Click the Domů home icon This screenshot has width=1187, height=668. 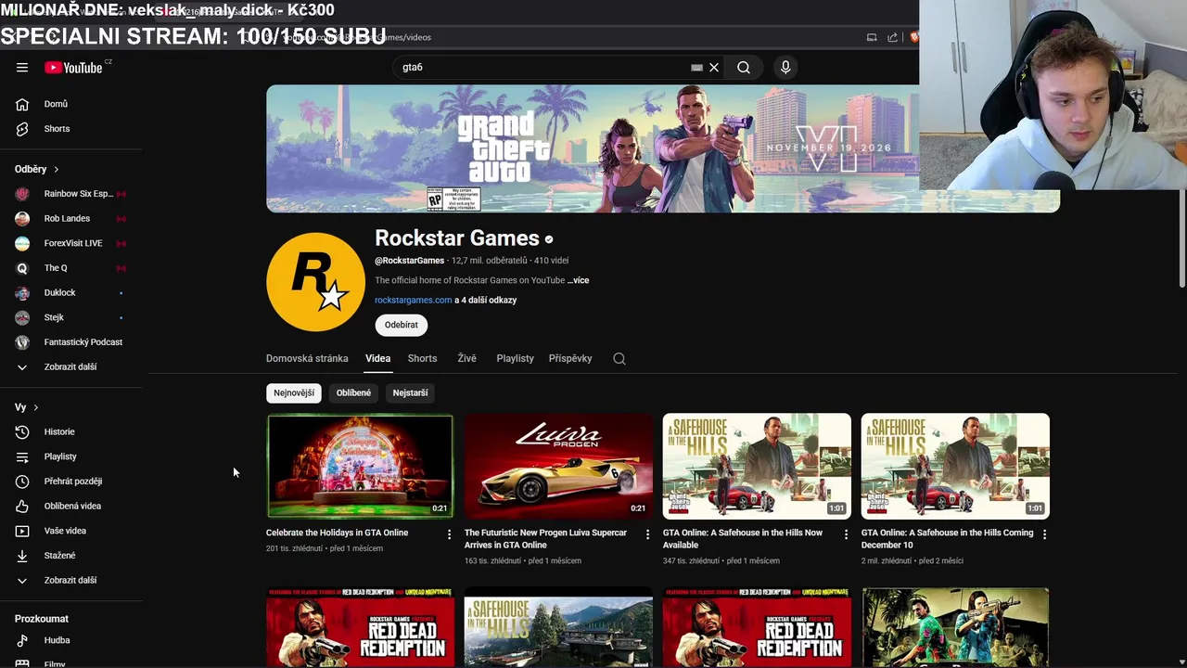22,104
